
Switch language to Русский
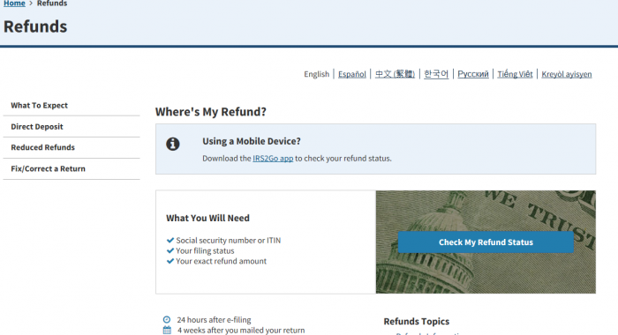click(473, 74)
